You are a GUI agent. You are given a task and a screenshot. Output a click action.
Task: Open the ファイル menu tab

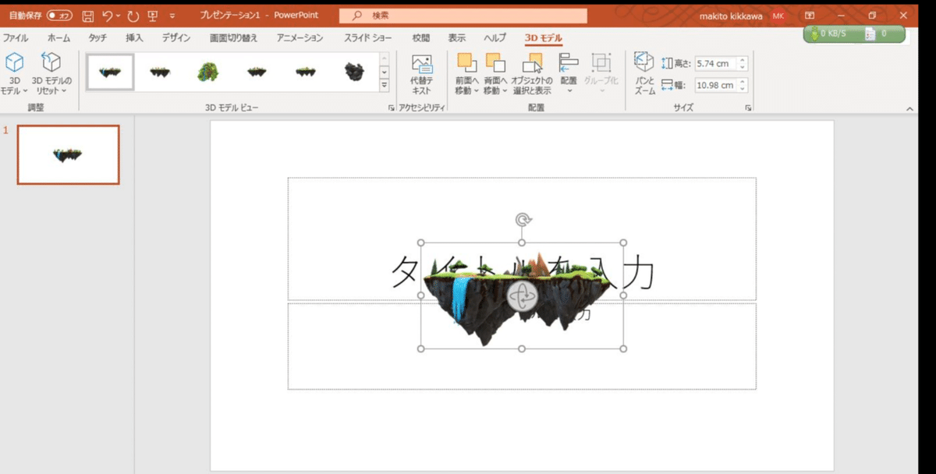(14, 37)
